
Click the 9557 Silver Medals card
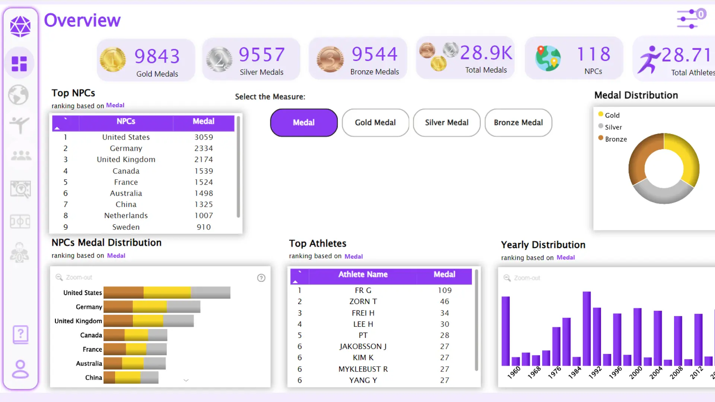click(251, 59)
